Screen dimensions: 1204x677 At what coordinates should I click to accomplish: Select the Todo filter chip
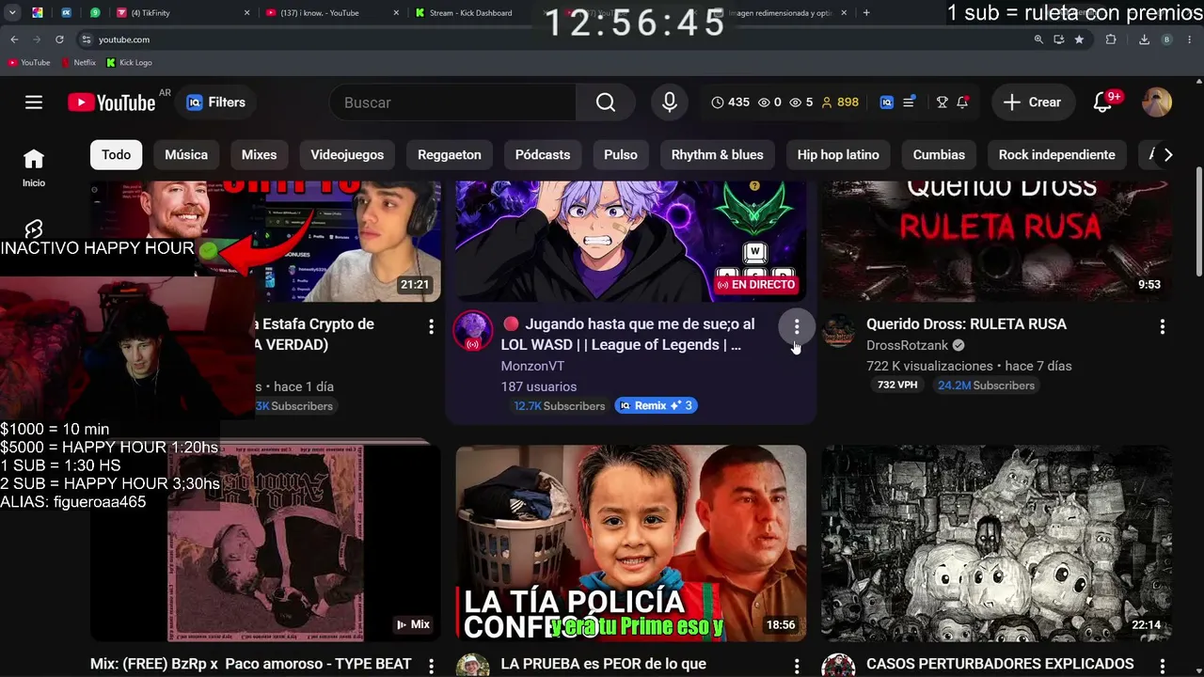[x=117, y=154]
